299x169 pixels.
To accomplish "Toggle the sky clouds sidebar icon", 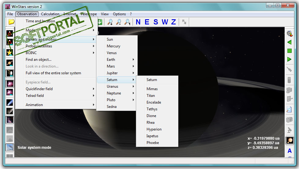I will 9,147.
